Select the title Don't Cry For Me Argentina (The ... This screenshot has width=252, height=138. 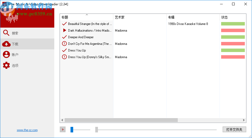pyautogui.click(x=90, y=44)
